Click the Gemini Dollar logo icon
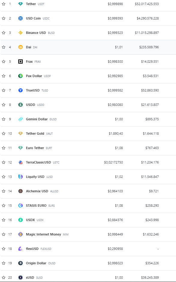This screenshot has height=282, width=176. [x=20, y=119]
